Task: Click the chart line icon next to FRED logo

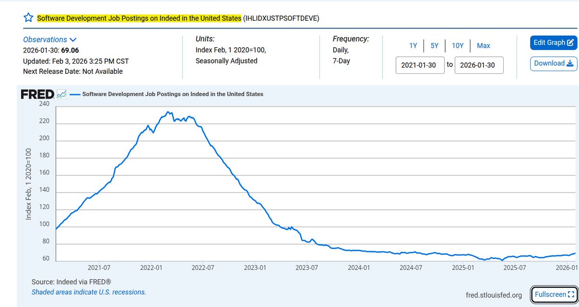Action: pyautogui.click(x=61, y=94)
